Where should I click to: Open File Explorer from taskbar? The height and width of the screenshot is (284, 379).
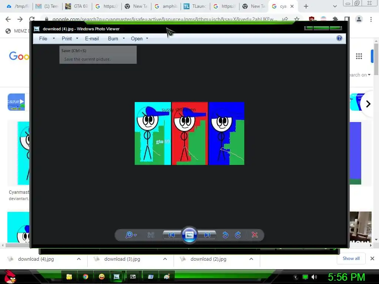pyautogui.click(x=69, y=277)
